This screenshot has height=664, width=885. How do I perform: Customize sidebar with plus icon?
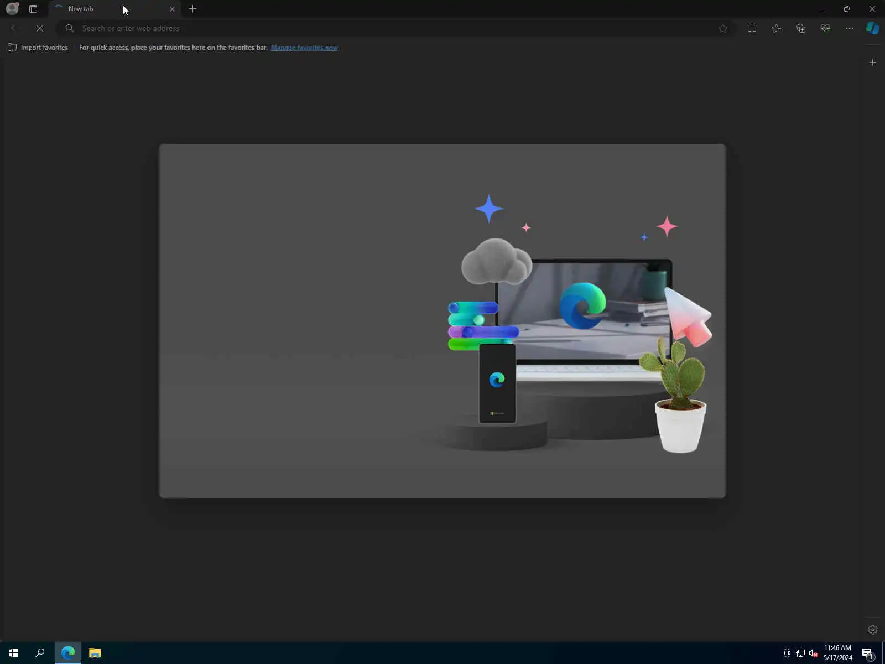873,63
